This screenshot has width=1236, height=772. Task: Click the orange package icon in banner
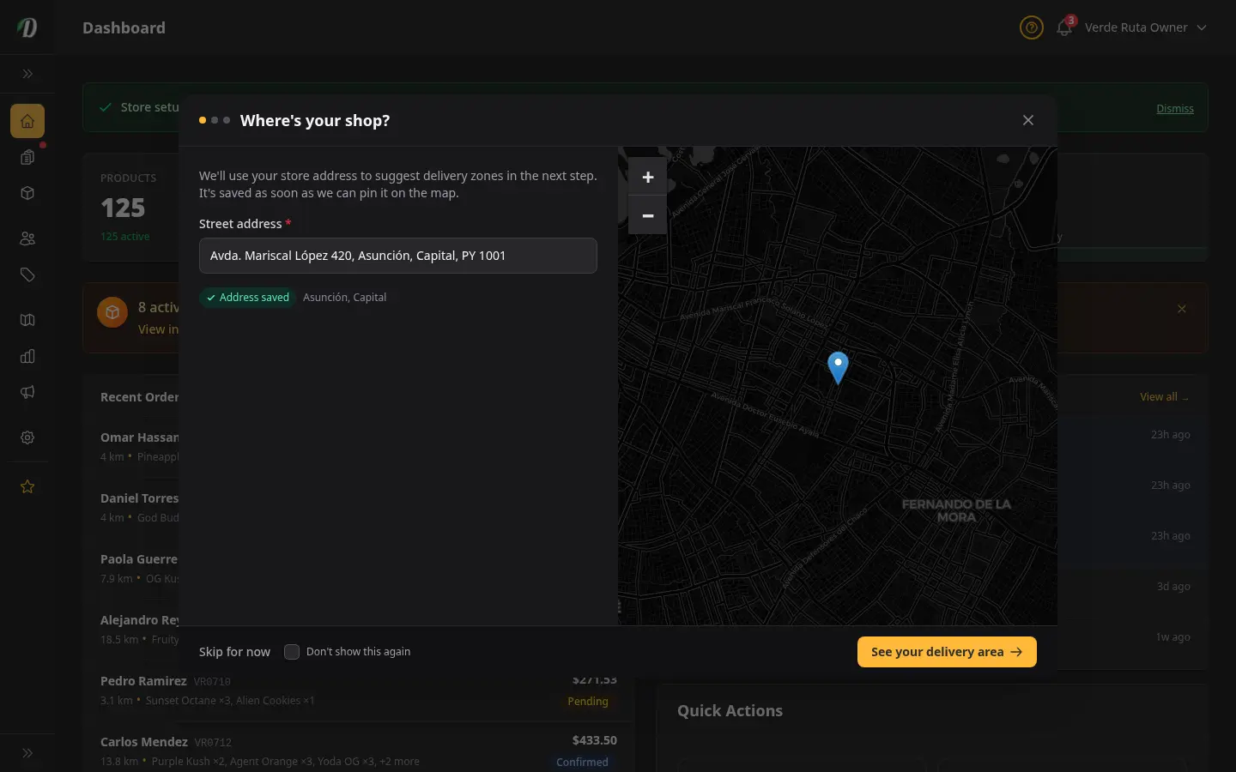112,313
